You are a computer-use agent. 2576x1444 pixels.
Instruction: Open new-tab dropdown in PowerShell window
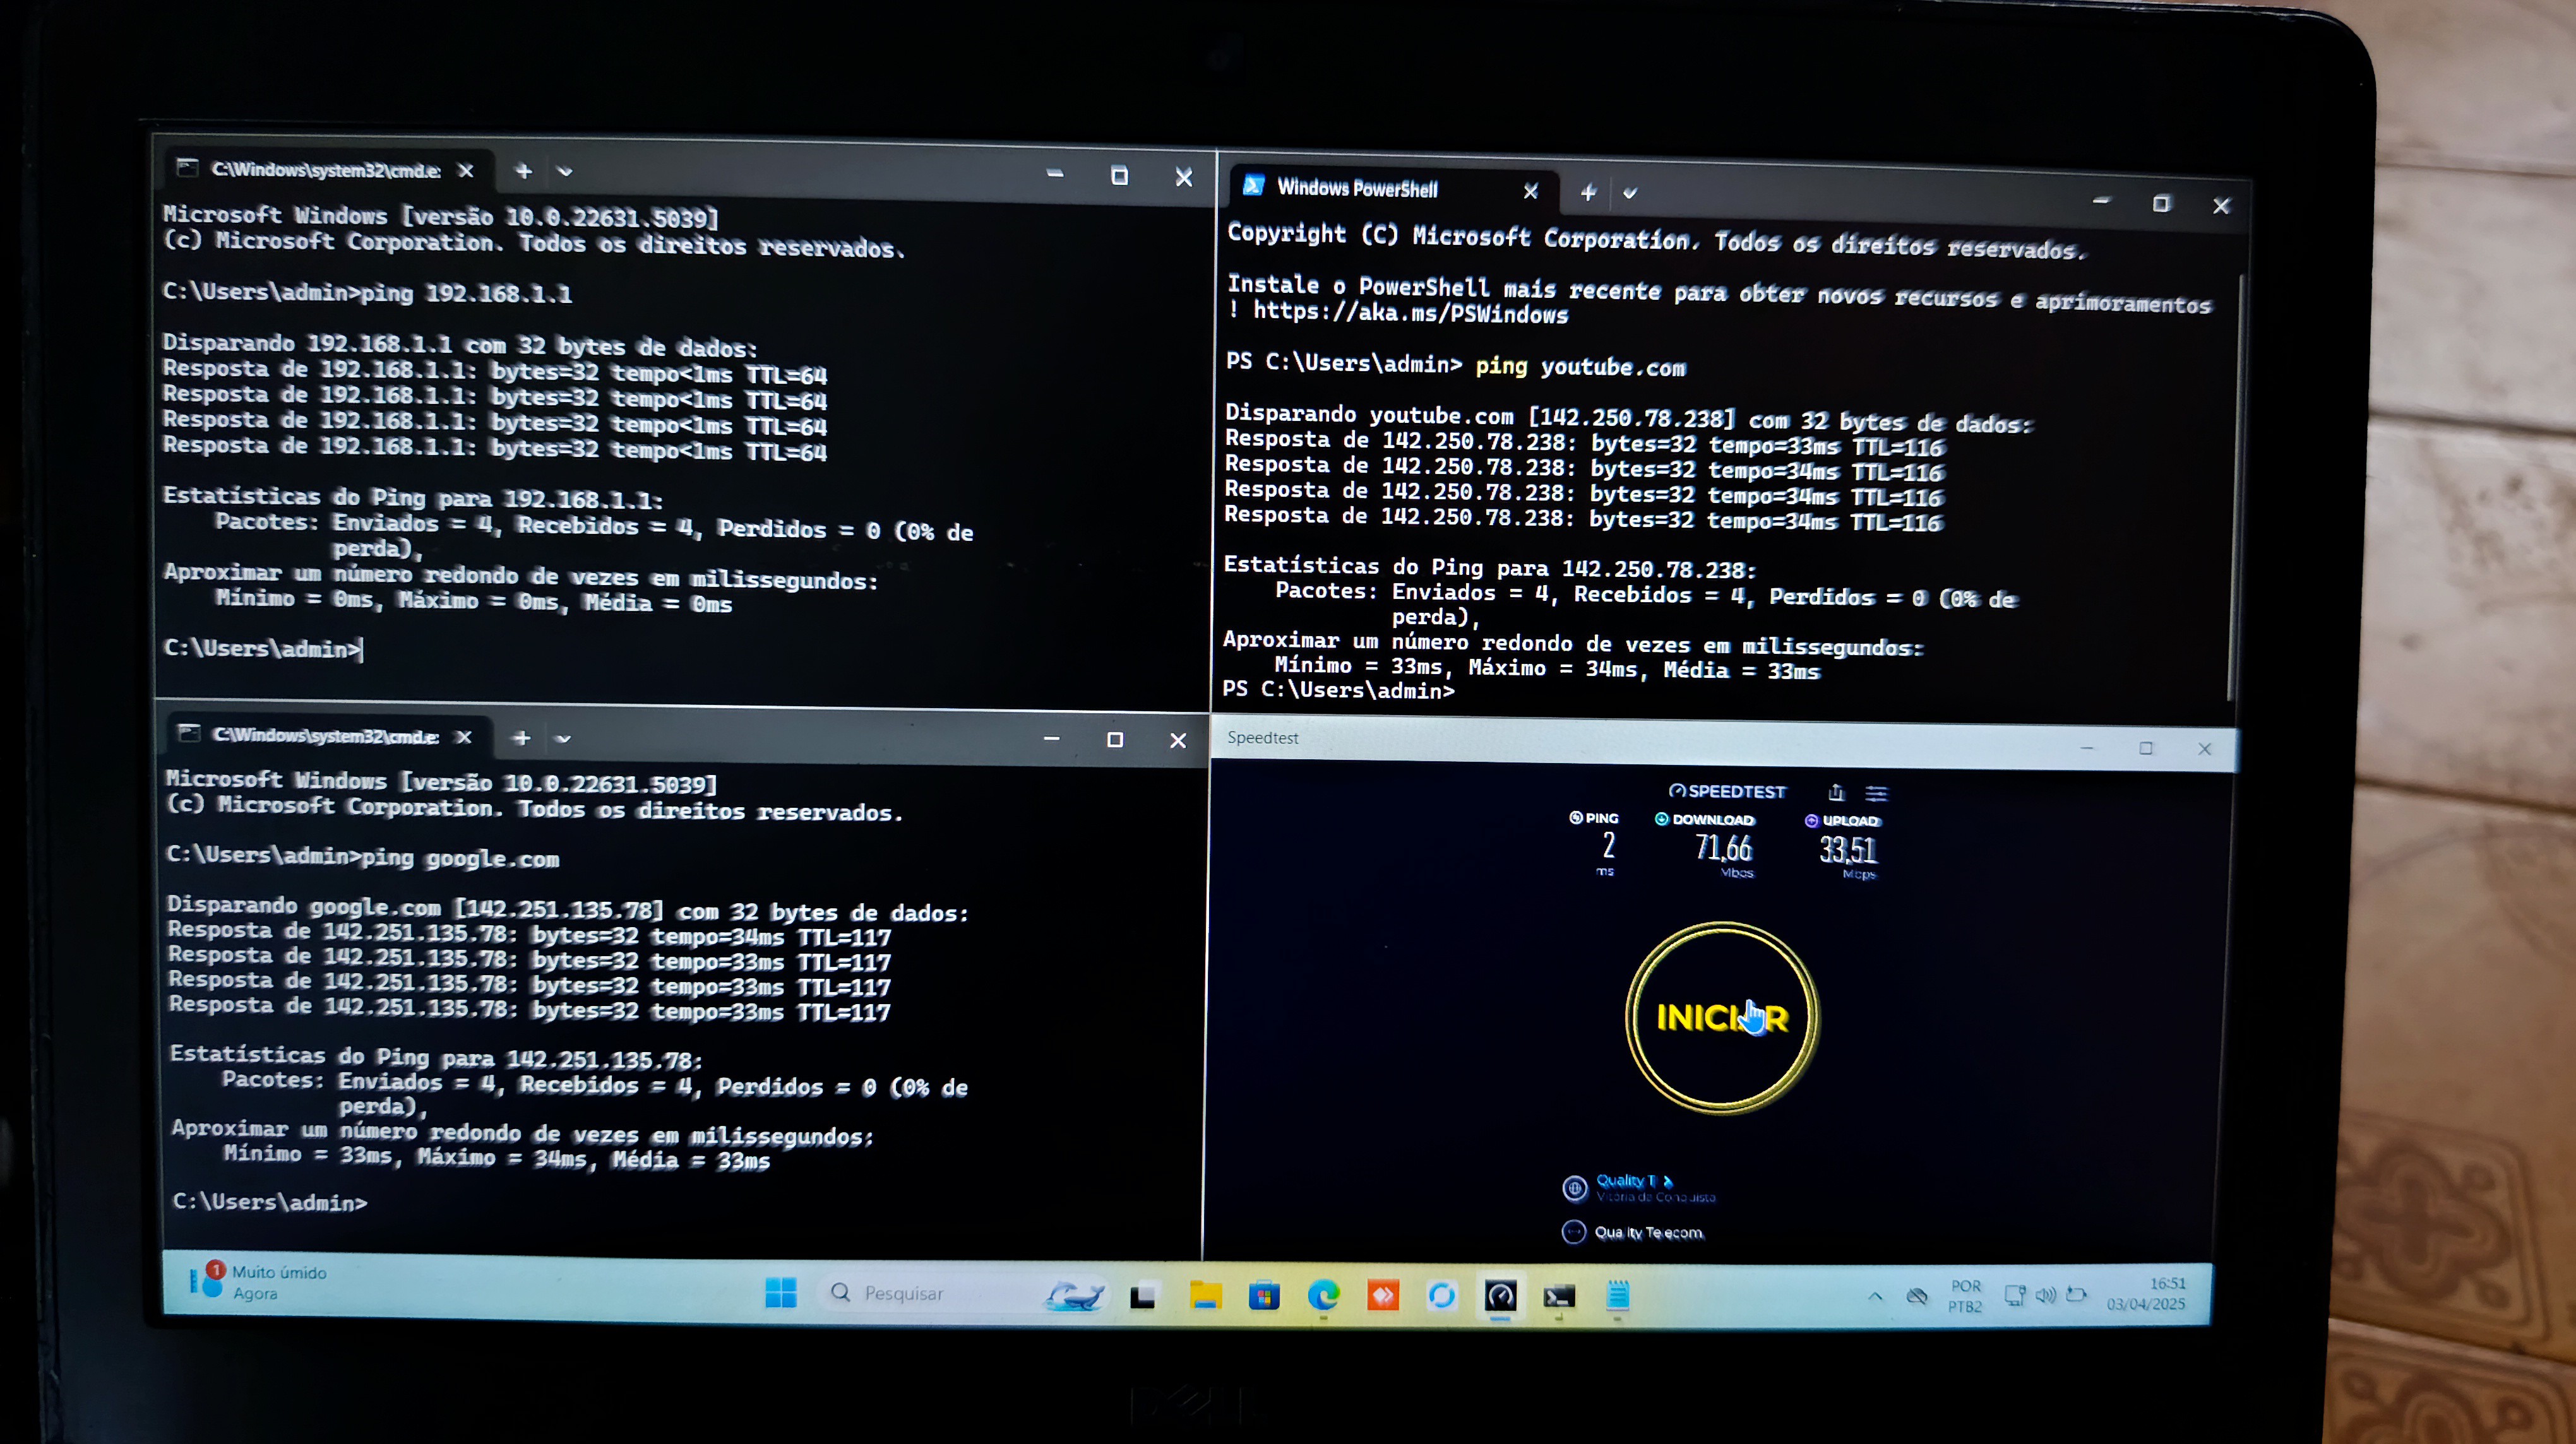point(1630,193)
